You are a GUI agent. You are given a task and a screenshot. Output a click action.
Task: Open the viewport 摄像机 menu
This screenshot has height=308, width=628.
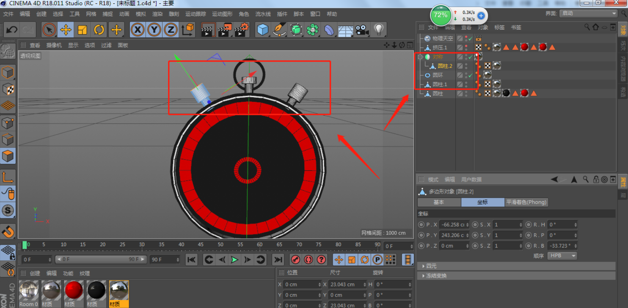pos(54,45)
